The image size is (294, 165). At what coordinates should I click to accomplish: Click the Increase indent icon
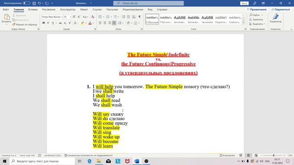coord(128,17)
